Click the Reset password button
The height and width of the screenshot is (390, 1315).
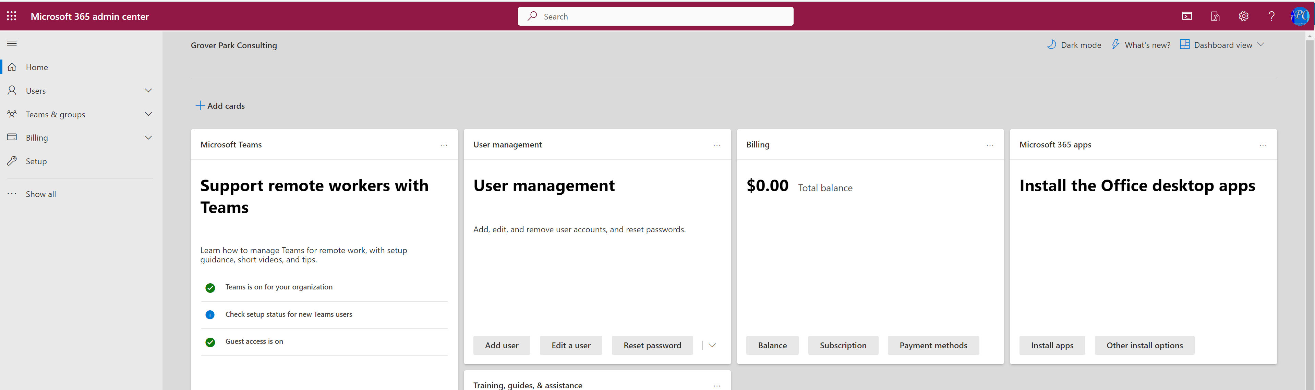[x=652, y=345]
